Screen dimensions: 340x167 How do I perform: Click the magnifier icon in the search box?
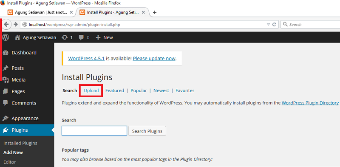click(x=285, y=24)
